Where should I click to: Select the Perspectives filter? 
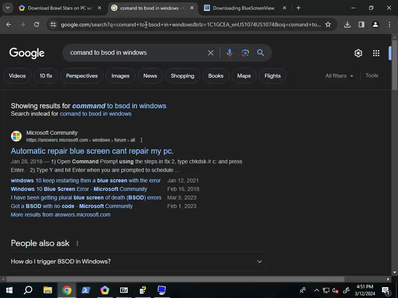[82, 76]
